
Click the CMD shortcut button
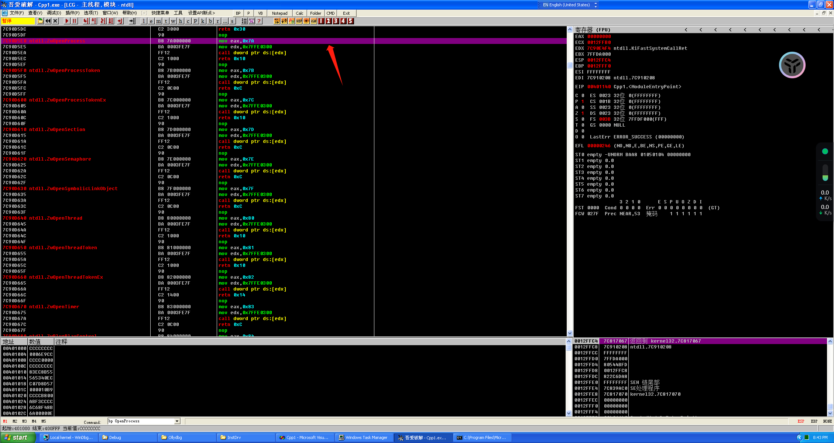pyautogui.click(x=330, y=13)
